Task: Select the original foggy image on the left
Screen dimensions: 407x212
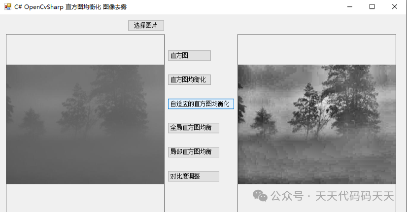Action: [x=85, y=124]
